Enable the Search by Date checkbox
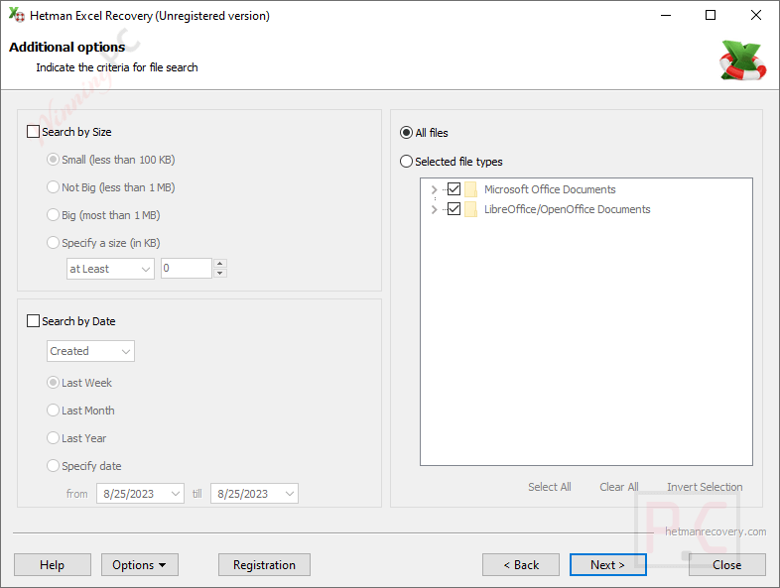 click(x=33, y=321)
